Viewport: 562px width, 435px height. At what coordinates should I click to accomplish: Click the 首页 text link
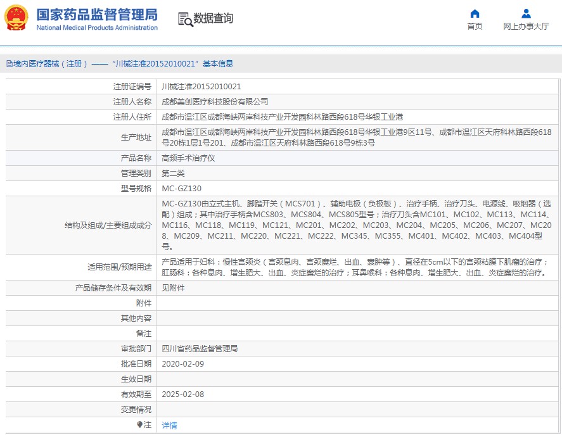tap(475, 26)
